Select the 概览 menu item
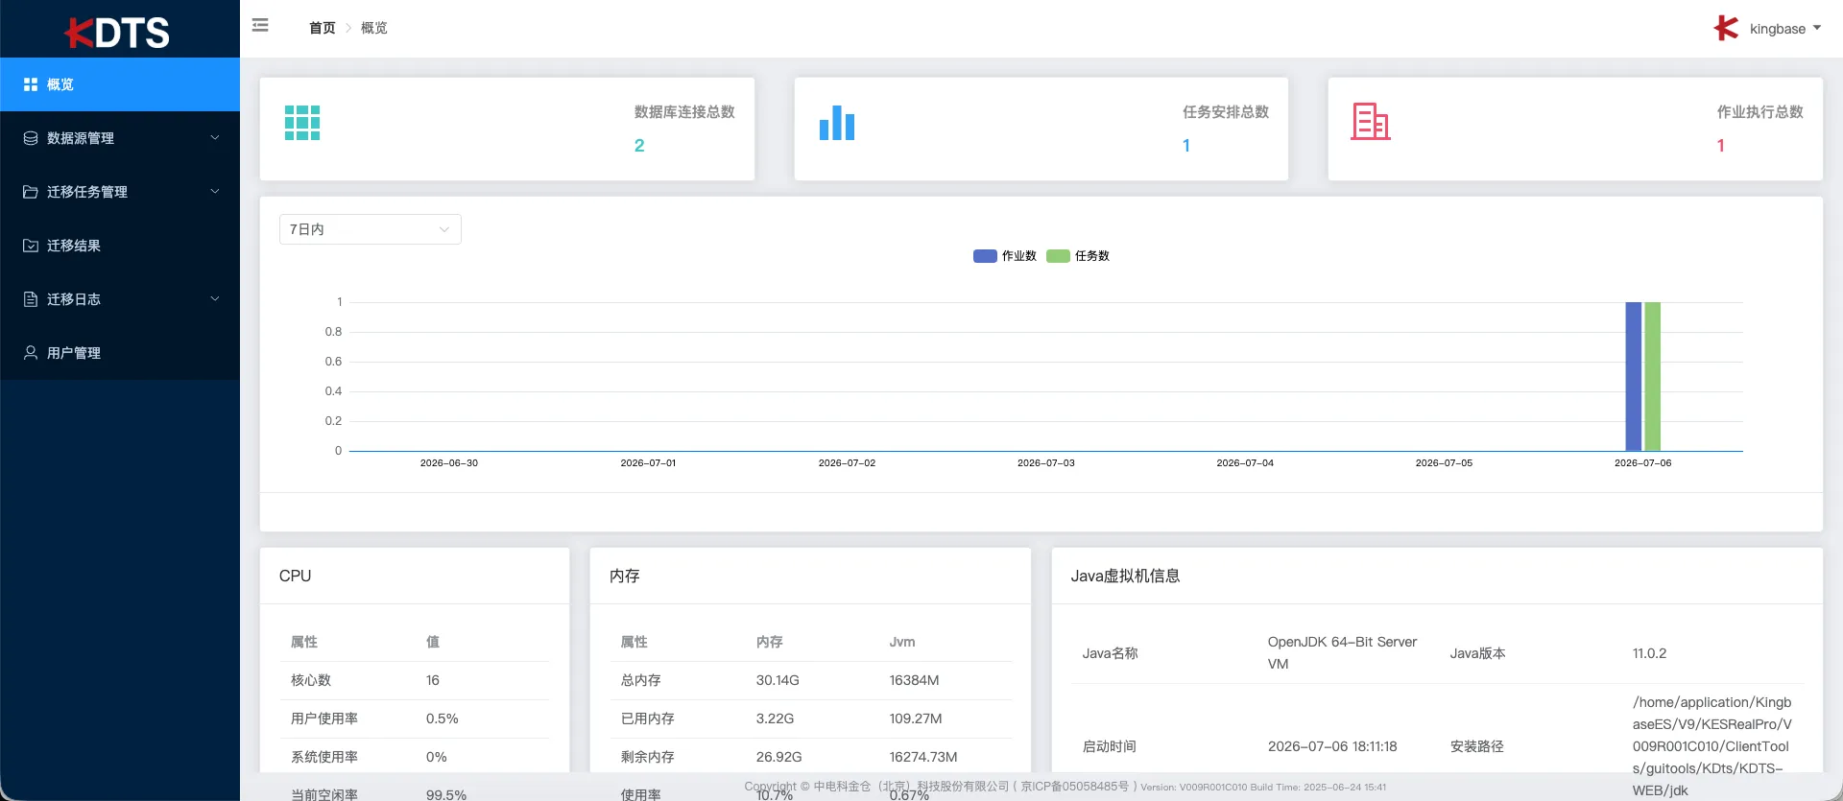 [x=120, y=84]
